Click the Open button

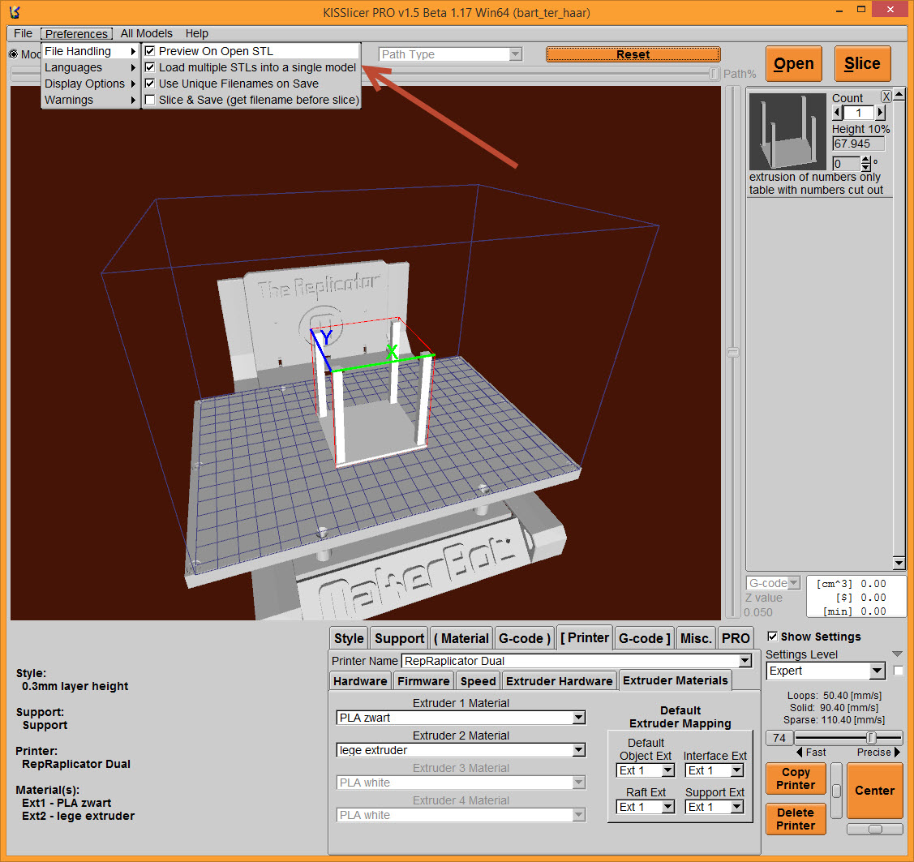click(x=793, y=63)
